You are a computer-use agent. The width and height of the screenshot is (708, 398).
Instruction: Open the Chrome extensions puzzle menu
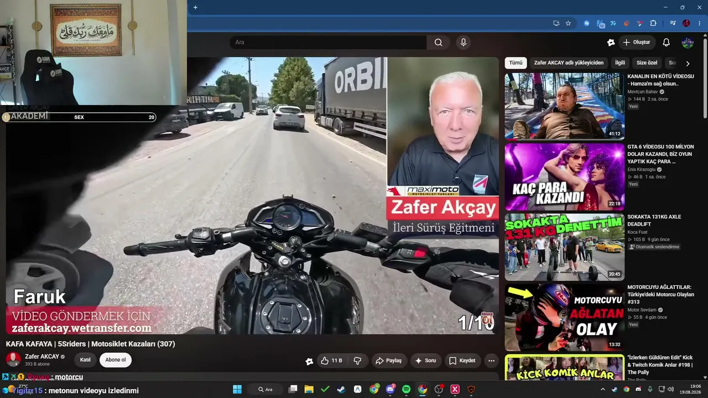[x=653, y=23]
